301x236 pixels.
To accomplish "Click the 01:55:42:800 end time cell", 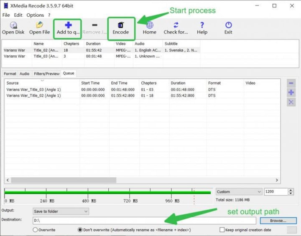I will [x=122, y=95].
